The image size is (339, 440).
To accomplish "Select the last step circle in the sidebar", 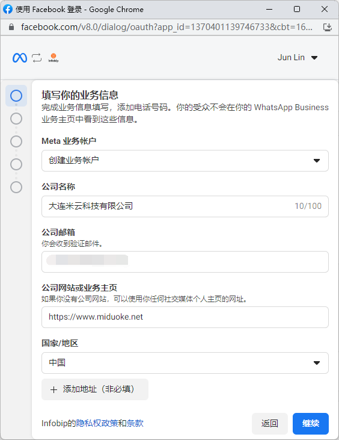I will click(x=16, y=187).
